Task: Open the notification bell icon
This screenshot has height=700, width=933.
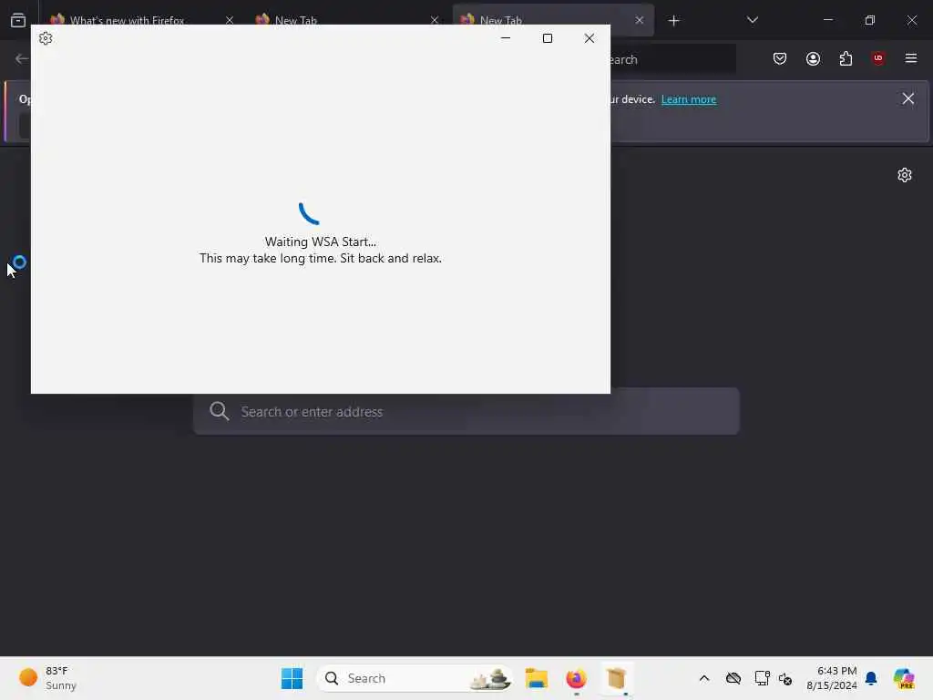Action: click(x=871, y=678)
